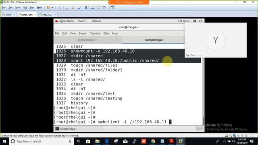Close the first terminal tab

coord(117,40)
